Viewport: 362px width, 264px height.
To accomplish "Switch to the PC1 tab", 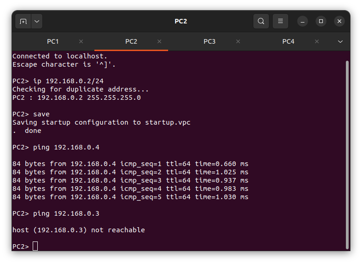I will [x=53, y=41].
